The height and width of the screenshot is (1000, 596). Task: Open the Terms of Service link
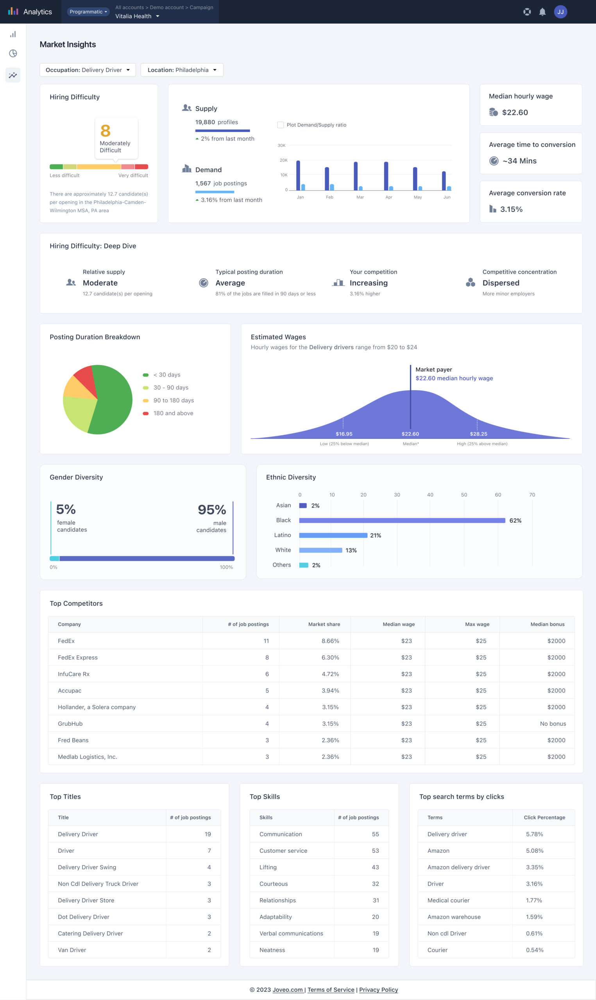[x=331, y=989]
